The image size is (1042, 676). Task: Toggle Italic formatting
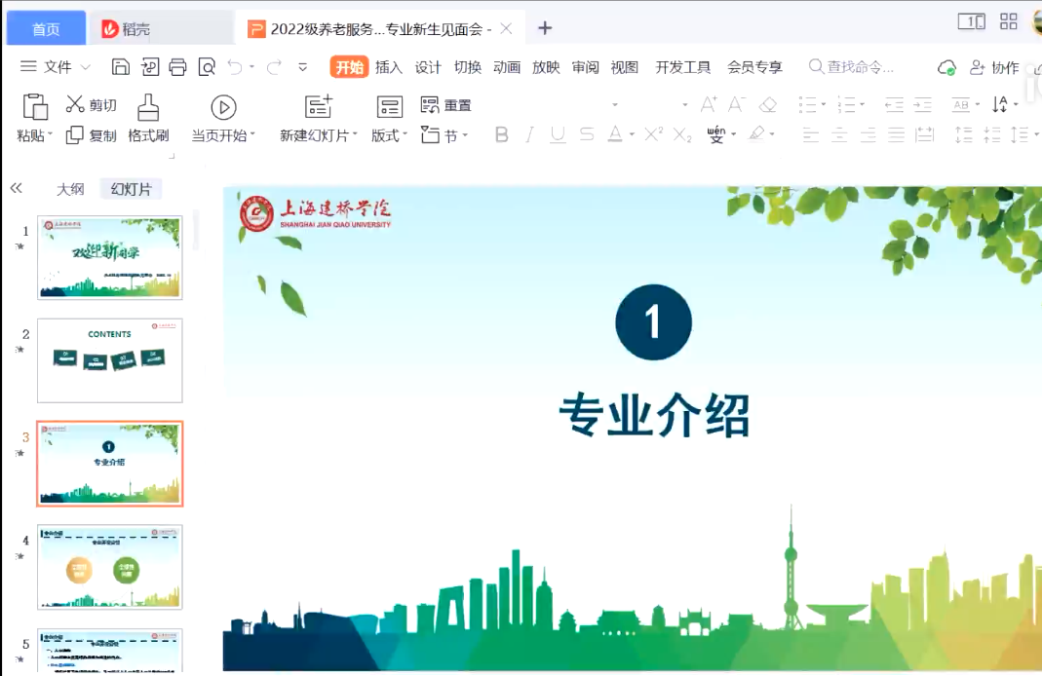point(530,135)
